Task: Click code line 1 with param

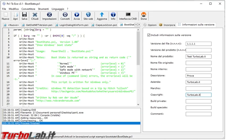Action: (x=32, y=30)
